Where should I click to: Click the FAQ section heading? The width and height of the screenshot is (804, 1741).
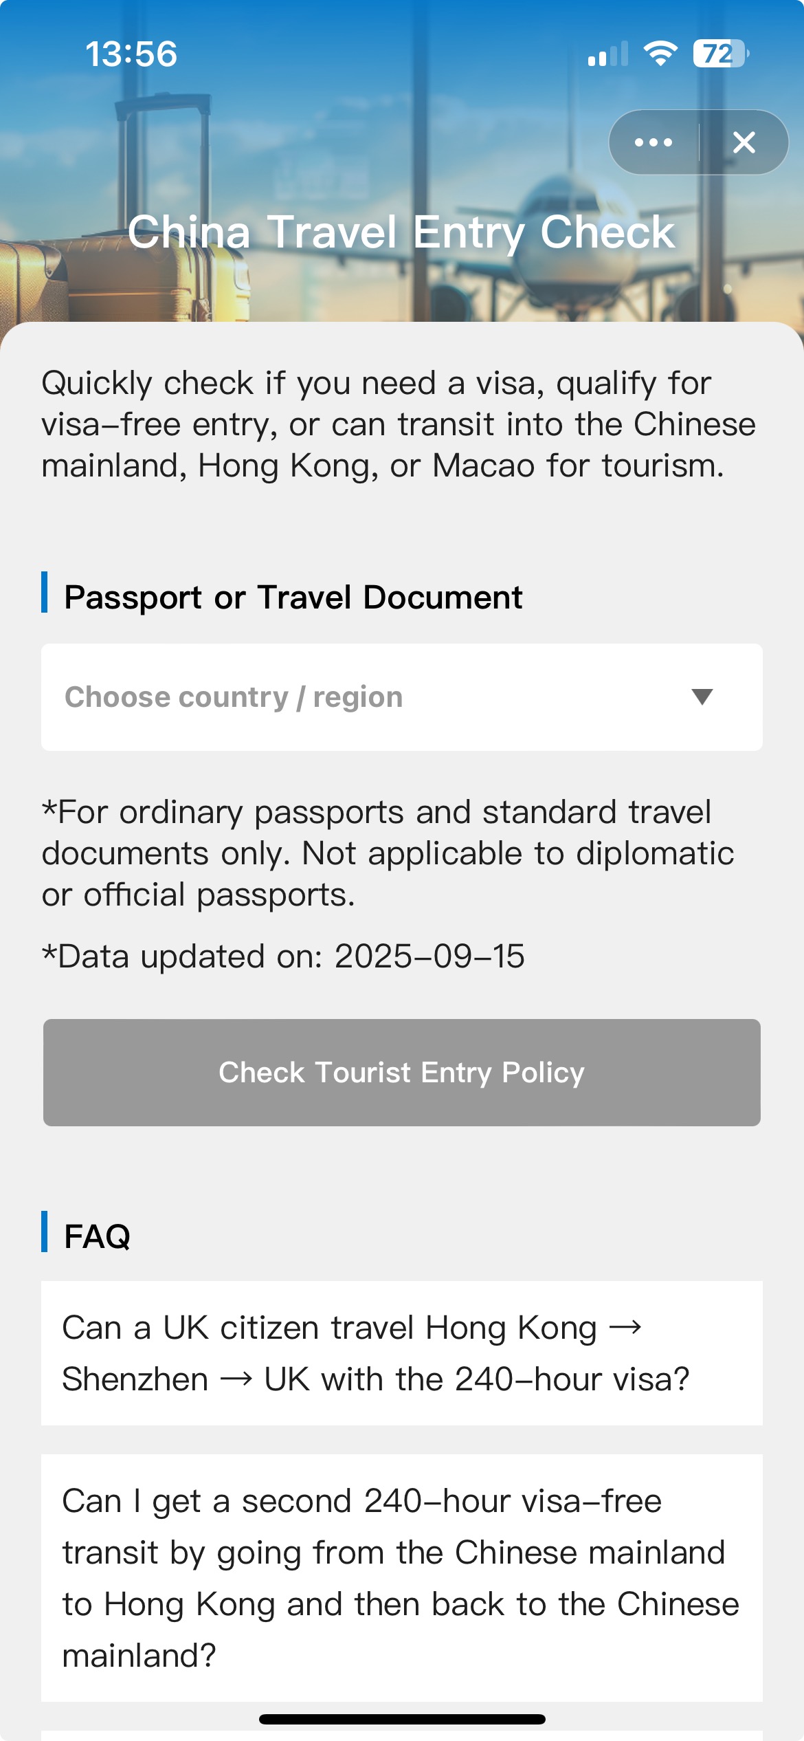97,1236
